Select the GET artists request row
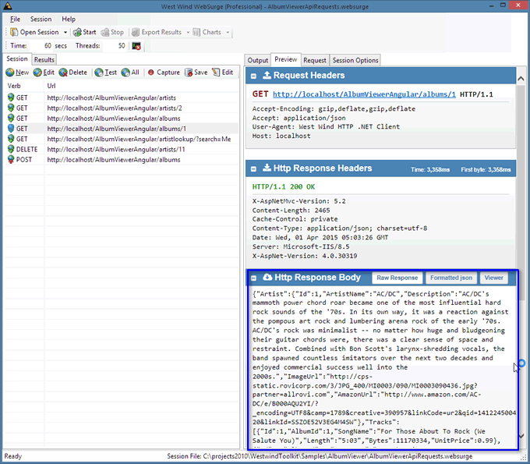Screen dimensions: 530x464 coord(122,97)
